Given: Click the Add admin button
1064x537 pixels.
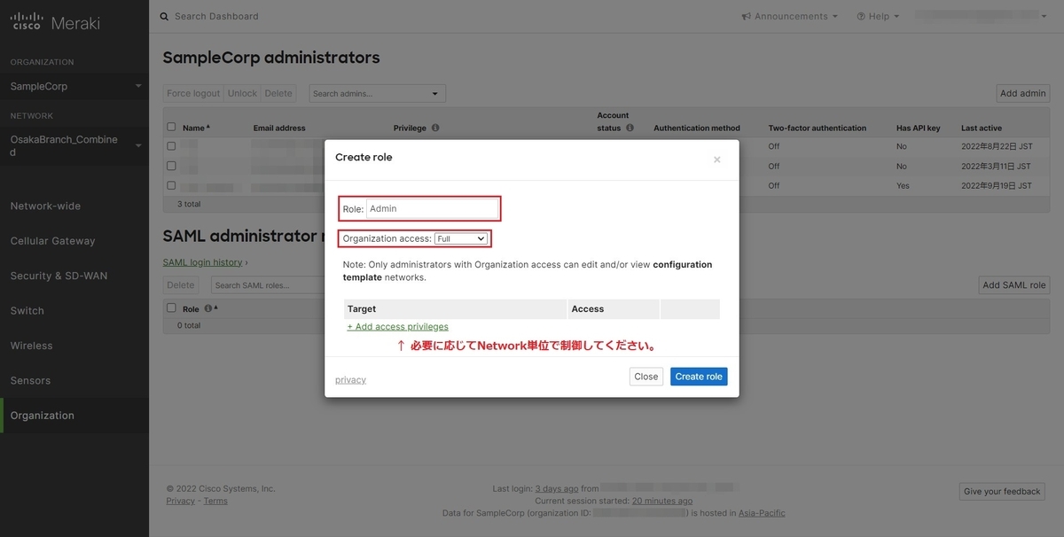Looking at the screenshot, I should coord(1023,93).
